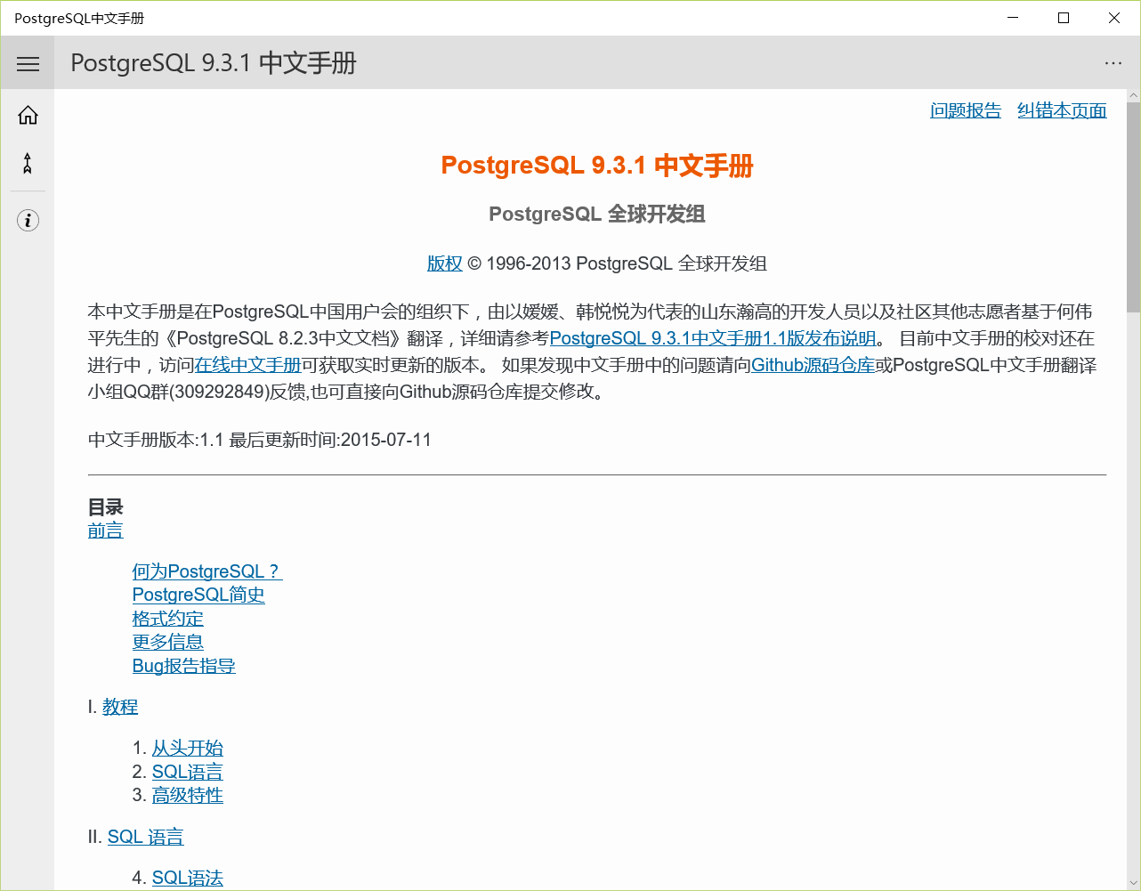Image resolution: width=1141 pixels, height=891 pixels.
Task: Open 格式约定 section
Action: tap(168, 619)
